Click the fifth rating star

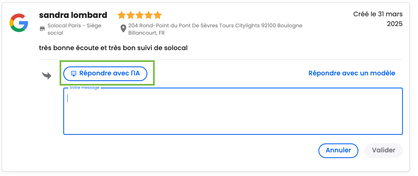coord(158,15)
